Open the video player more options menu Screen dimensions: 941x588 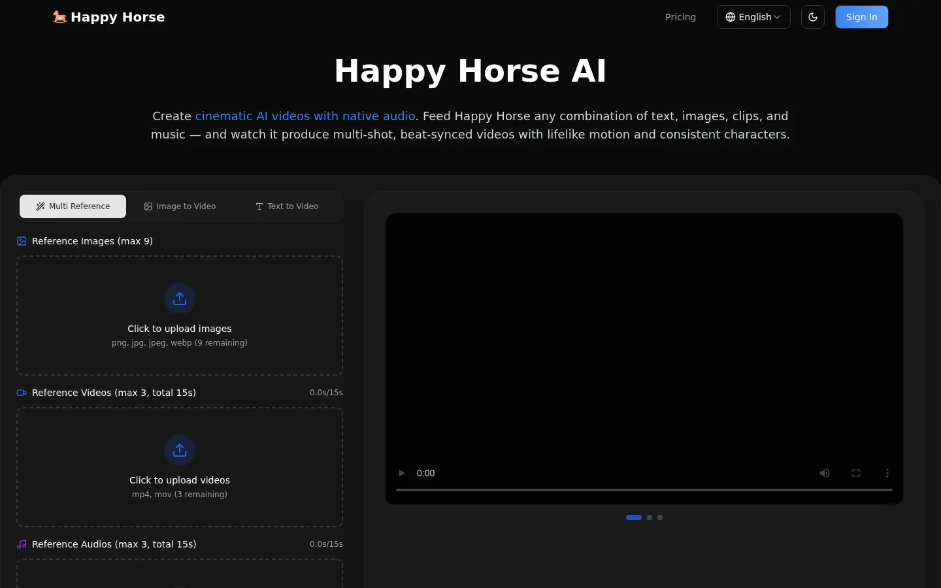pos(887,473)
